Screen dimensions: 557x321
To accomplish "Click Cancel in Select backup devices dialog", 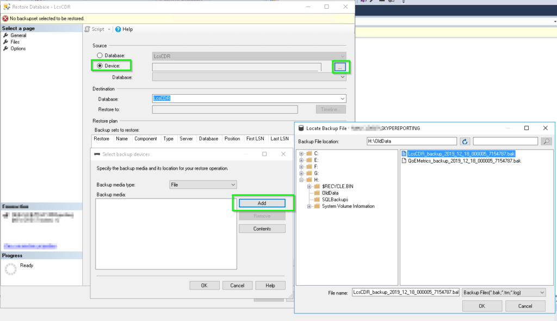I will click(x=237, y=286).
